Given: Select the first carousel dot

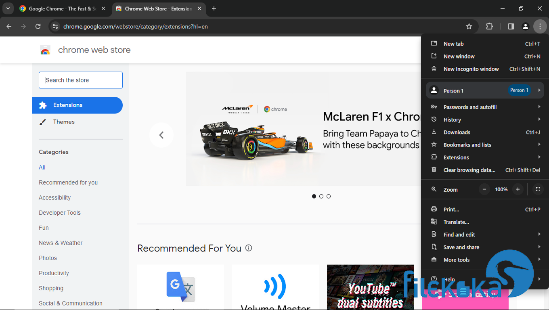Looking at the screenshot, I should pyautogui.click(x=314, y=196).
